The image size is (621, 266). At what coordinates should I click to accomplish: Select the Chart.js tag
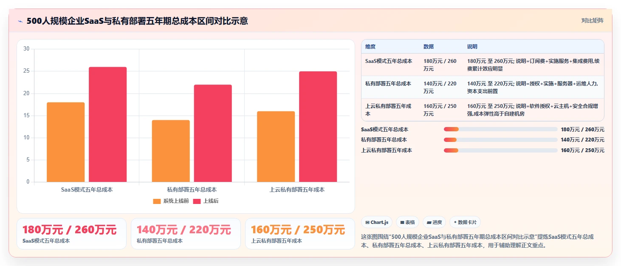click(377, 222)
